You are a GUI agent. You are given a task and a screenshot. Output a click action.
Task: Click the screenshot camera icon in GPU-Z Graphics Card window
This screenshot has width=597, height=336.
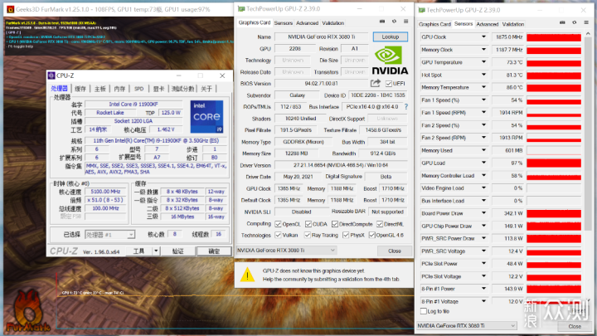382,22
